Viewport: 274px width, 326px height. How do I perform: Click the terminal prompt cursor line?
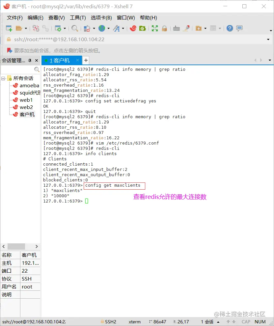click(66, 201)
